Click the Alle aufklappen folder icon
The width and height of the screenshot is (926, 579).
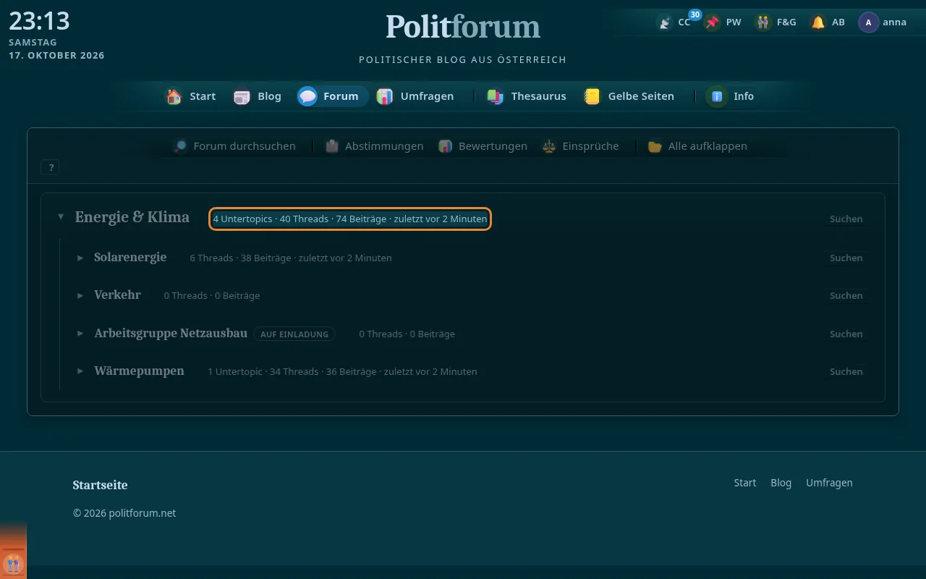[x=655, y=146]
